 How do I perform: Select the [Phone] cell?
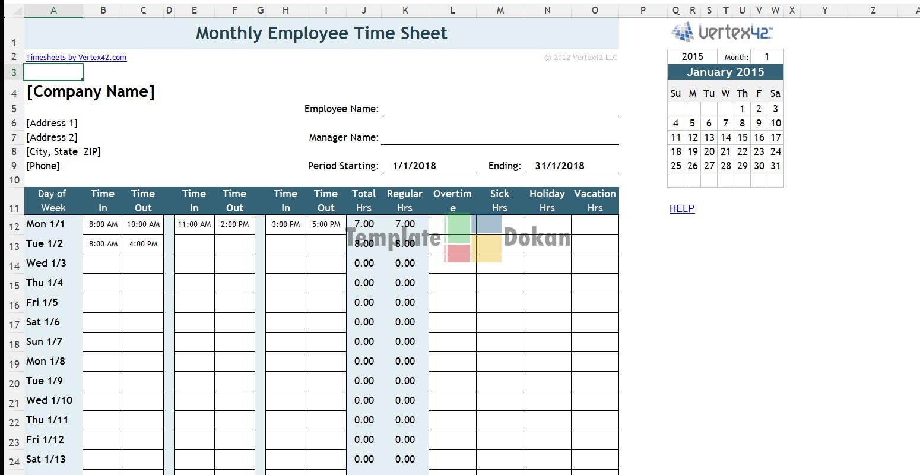[x=43, y=166]
